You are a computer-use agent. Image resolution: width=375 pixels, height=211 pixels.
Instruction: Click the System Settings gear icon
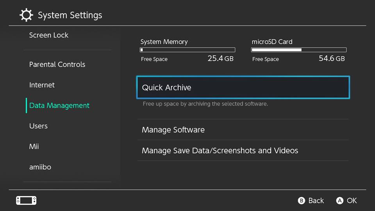(x=26, y=15)
